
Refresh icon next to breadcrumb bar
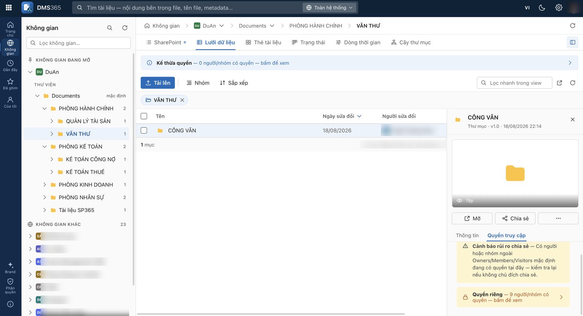[x=573, y=26]
